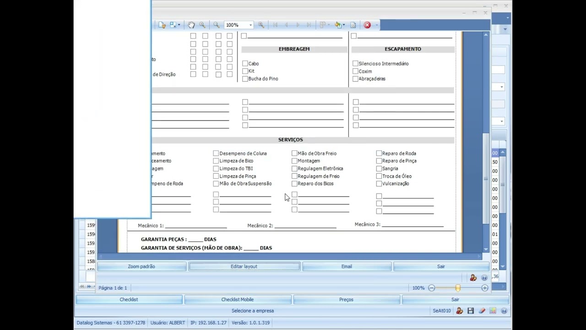Tick the Bucha do Pino checkbox

point(245,79)
